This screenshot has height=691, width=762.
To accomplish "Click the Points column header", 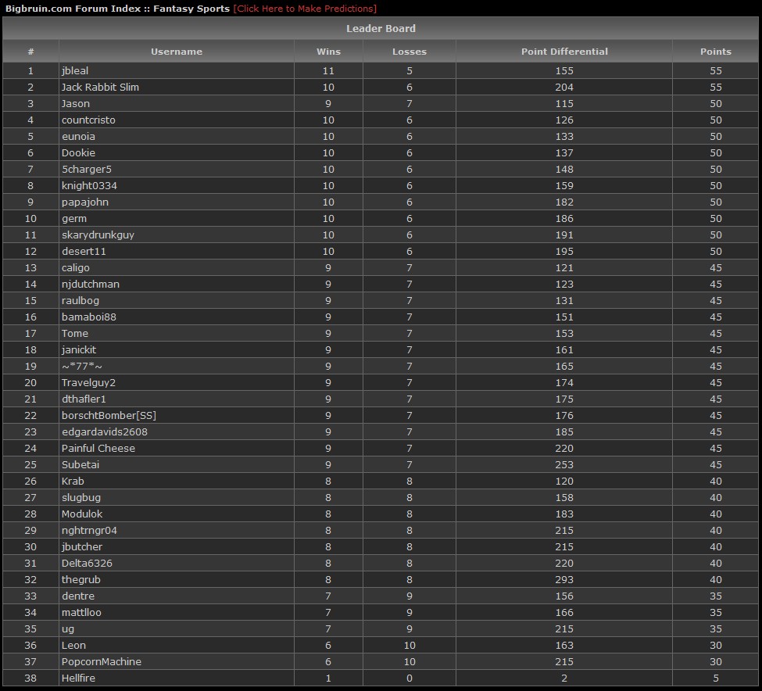I will (715, 52).
